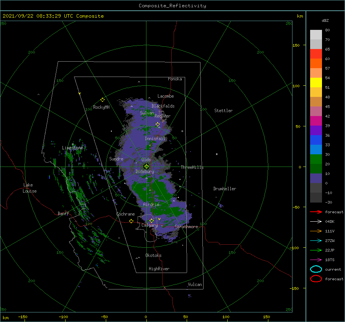Click the white 04DK arrow icon

point(316,222)
